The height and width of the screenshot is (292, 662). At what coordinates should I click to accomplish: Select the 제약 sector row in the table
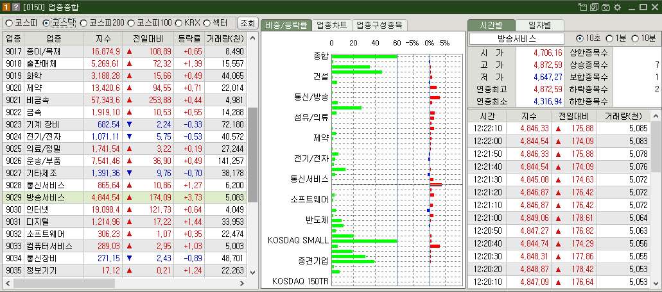pyautogui.click(x=125, y=88)
